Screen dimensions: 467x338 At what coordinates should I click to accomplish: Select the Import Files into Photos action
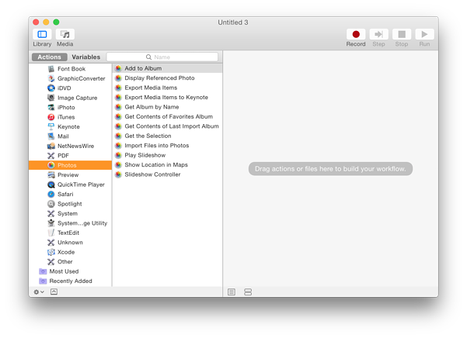coord(167,146)
